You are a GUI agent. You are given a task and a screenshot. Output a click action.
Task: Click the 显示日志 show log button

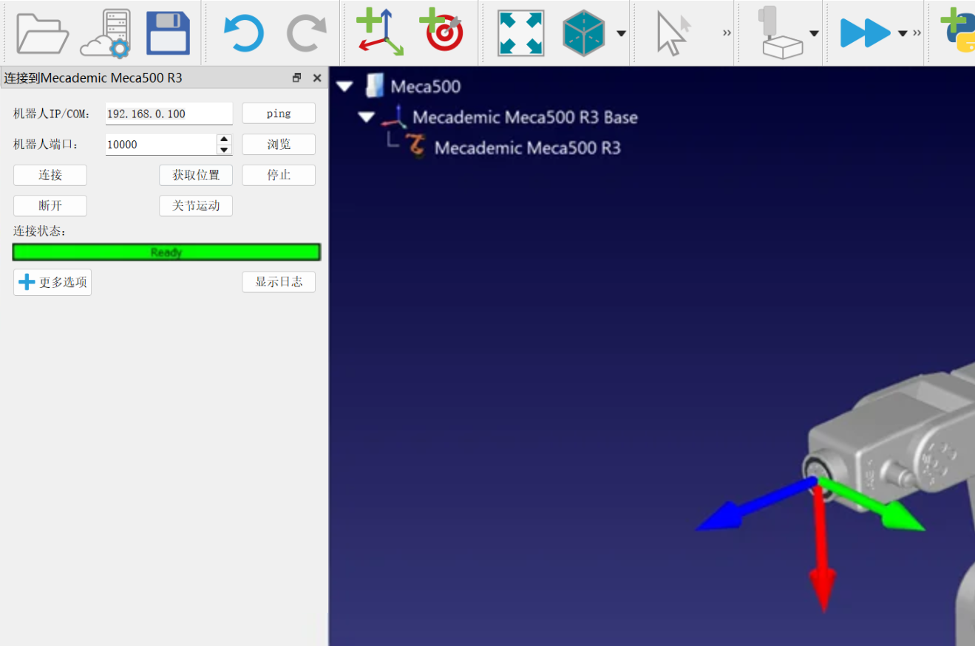coord(279,282)
